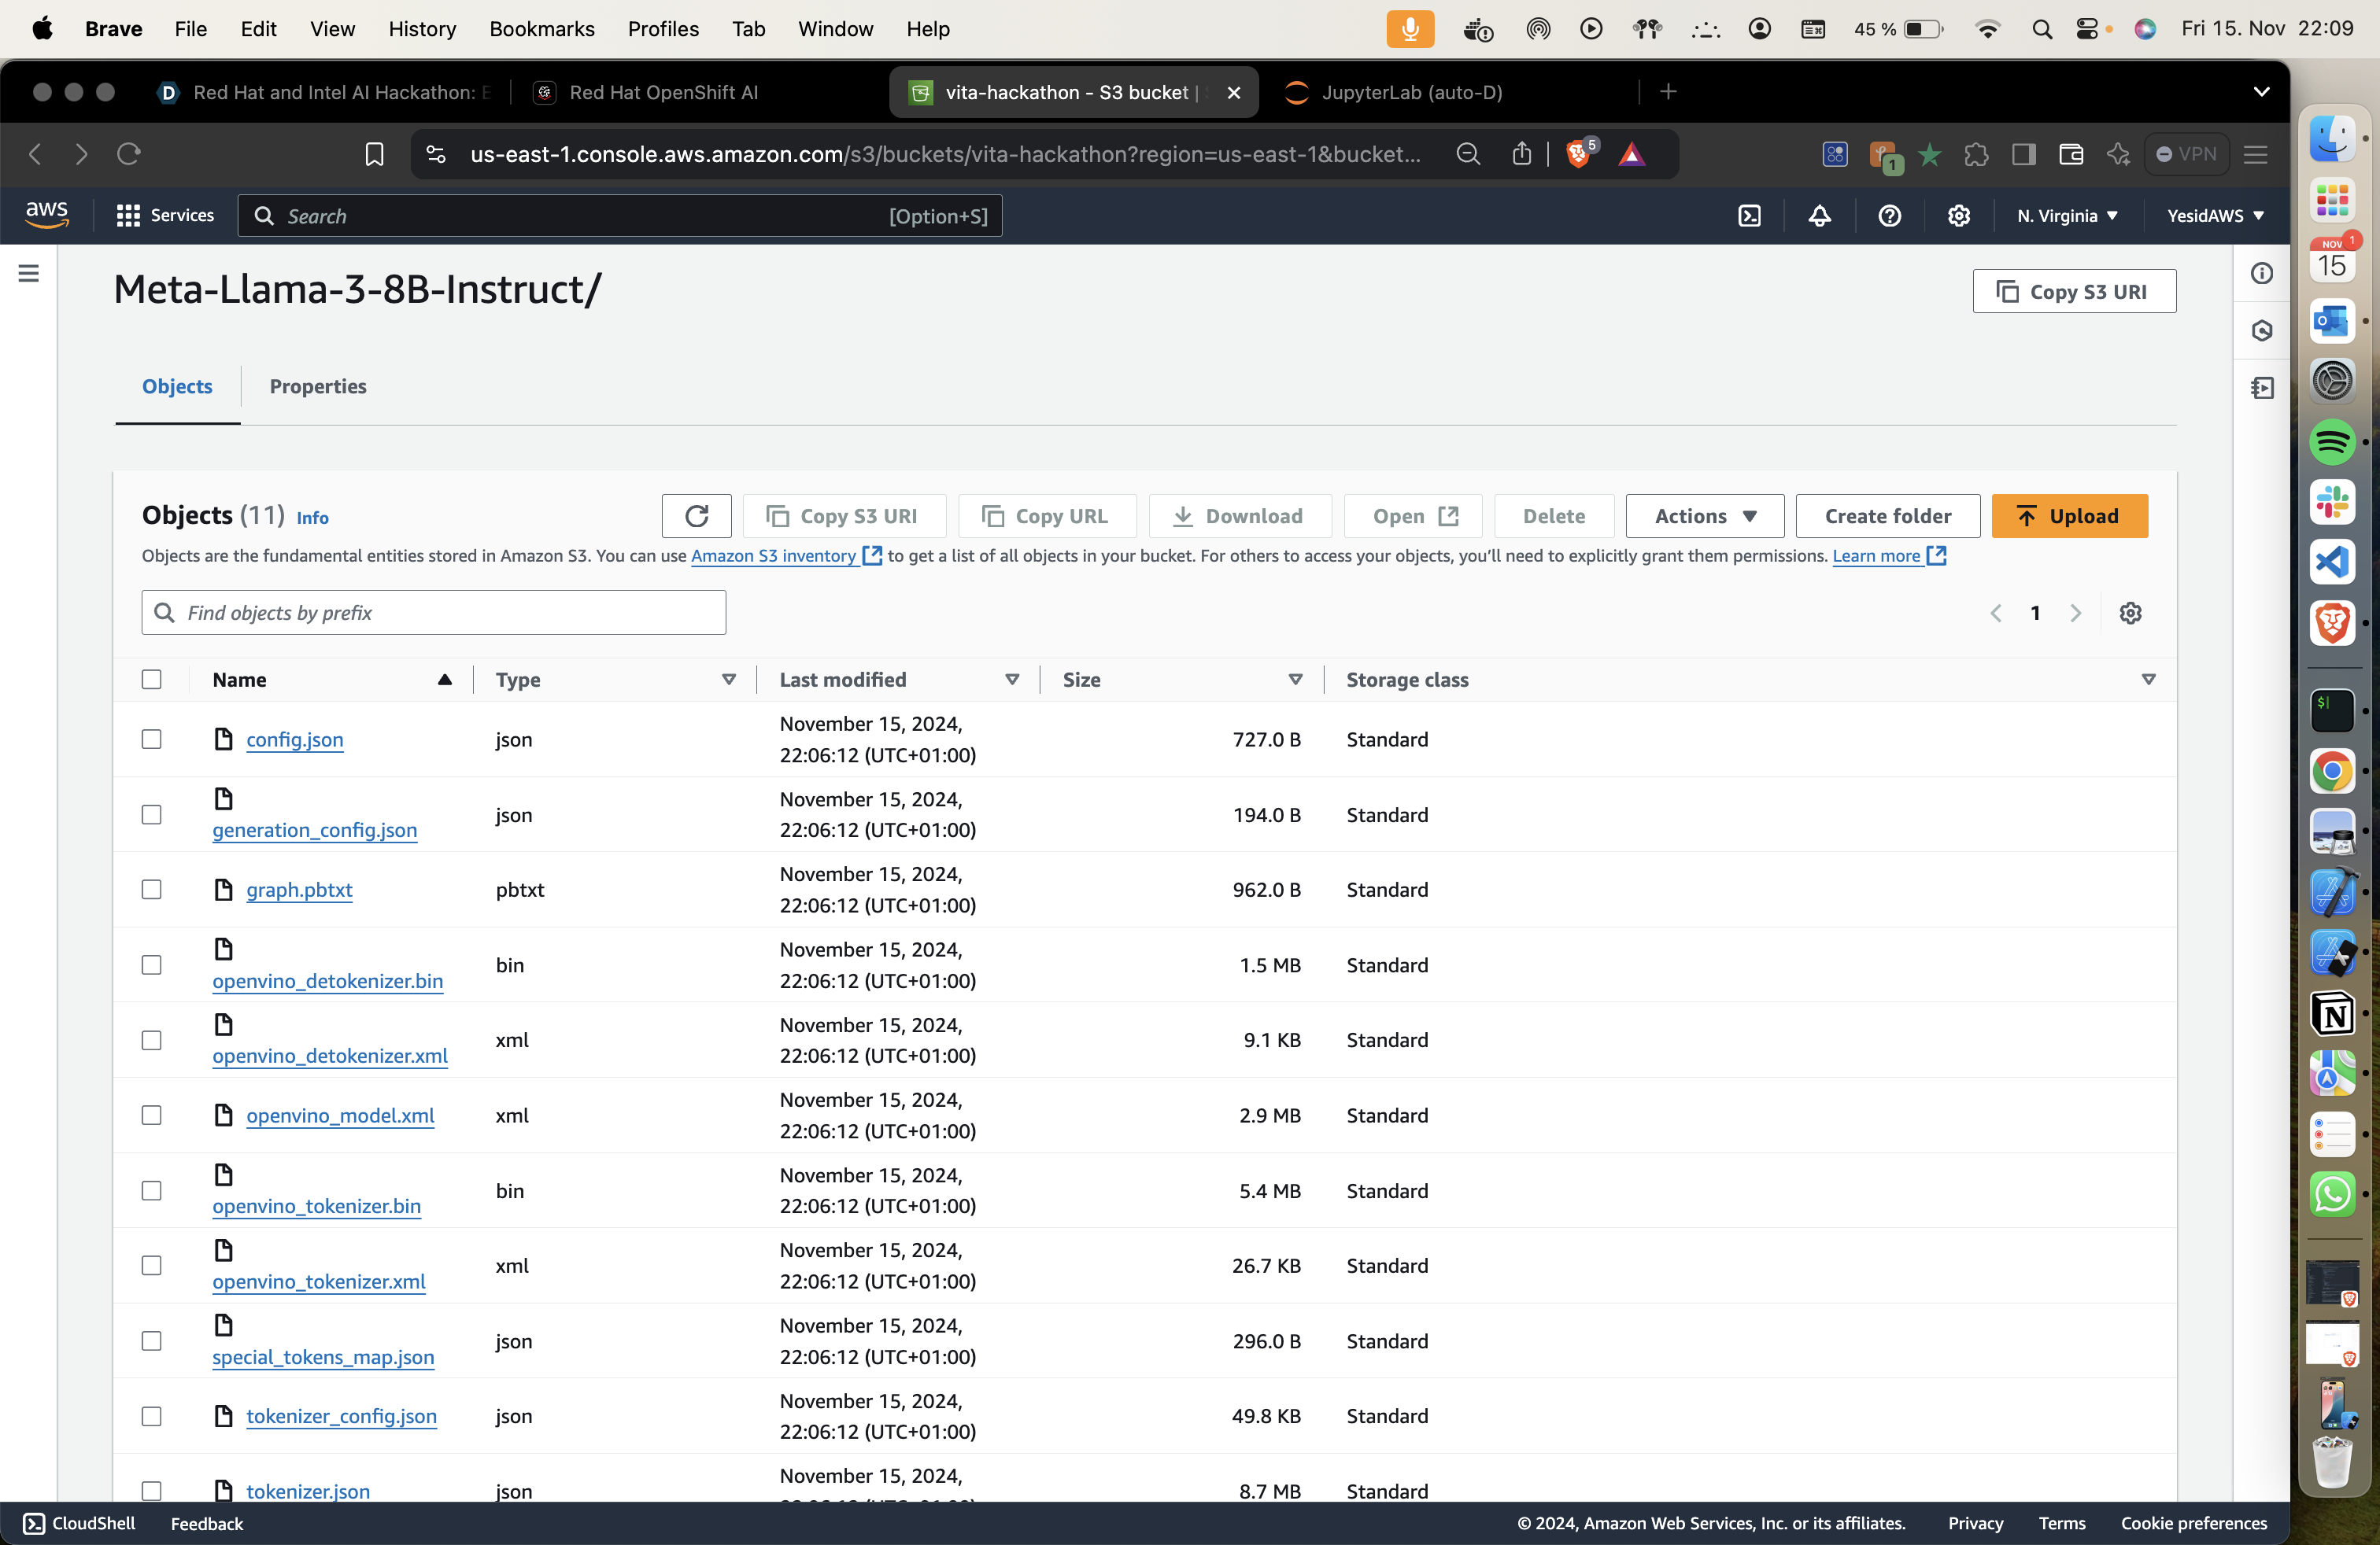
Task: Expand the Actions dropdown
Action: pos(1704,516)
